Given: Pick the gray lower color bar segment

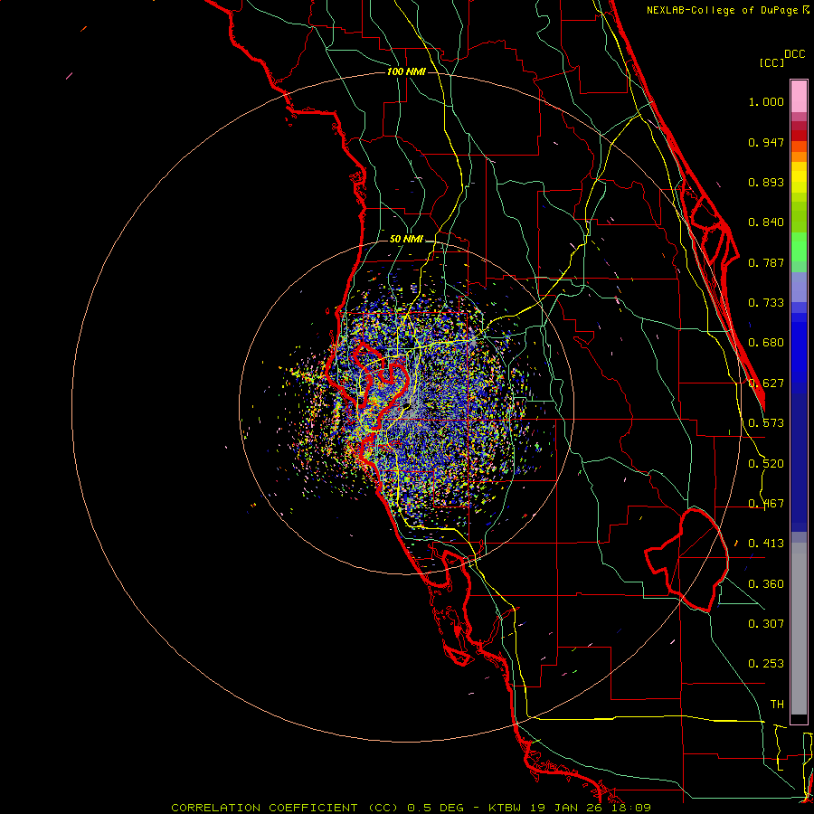Looking at the screenshot, I should 799,629.
